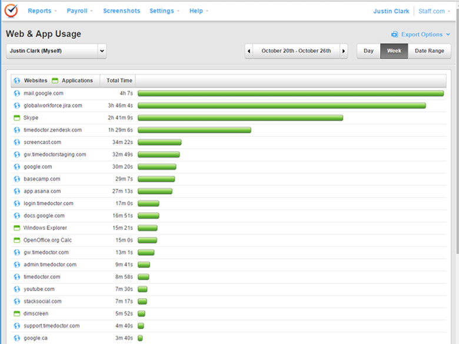The image size is (459, 344).
Task: Click the globe icon beside app.asana.com
Action: point(17,191)
